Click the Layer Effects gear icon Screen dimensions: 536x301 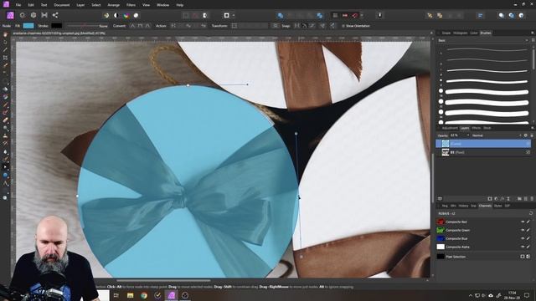tap(526, 135)
